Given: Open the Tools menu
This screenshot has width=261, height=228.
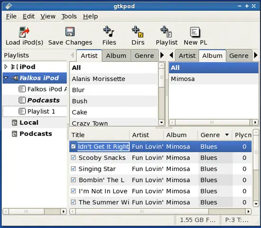Looking at the screenshot, I should click(x=69, y=16).
